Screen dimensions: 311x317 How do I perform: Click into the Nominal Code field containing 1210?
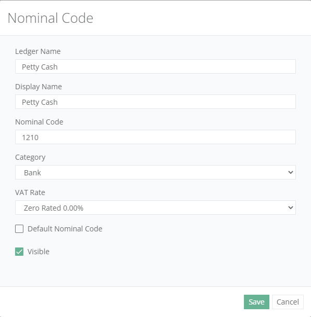point(155,137)
